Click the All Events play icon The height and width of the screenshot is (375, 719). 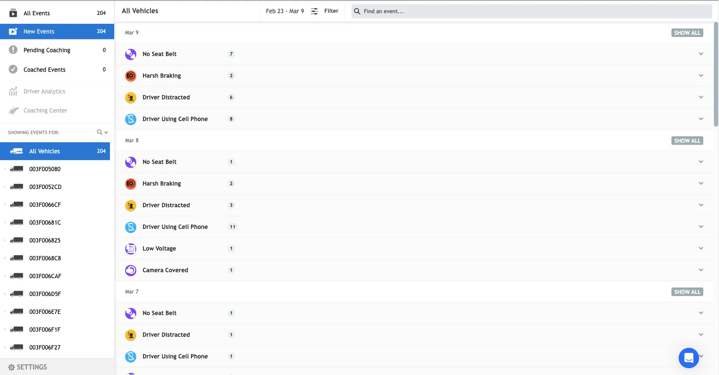[x=13, y=13]
